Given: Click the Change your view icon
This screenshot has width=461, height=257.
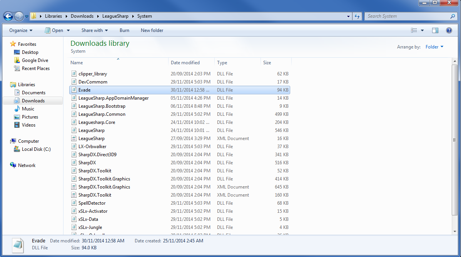Looking at the screenshot, I should [x=414, y=30].
